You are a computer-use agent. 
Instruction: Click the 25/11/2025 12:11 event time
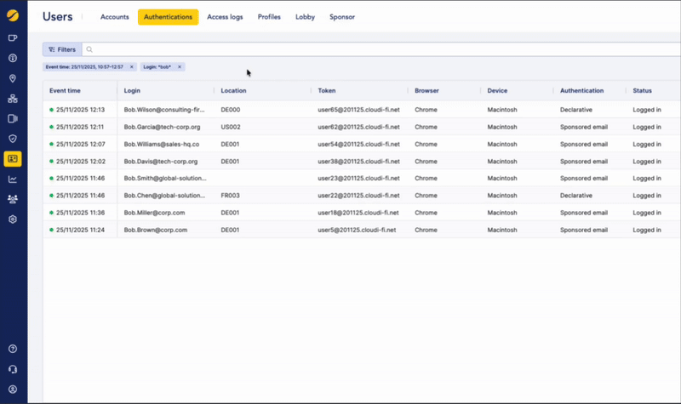click(x=80, y=127)
